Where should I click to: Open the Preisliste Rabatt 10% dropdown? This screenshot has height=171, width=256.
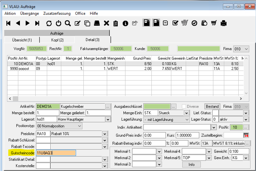[104, 133]
